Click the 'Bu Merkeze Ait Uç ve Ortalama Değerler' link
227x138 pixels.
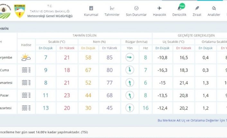pyautogui.click(x=192, y=120)
